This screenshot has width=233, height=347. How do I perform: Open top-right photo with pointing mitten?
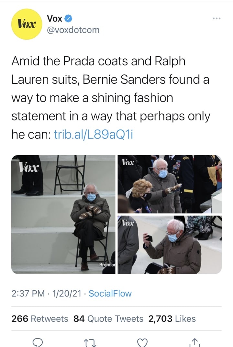(170, 184)
